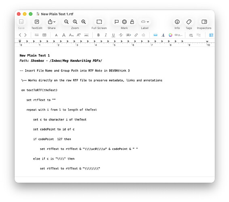Insert a table from format bar
Screen dimensions: 229x202
coord(44,35)
